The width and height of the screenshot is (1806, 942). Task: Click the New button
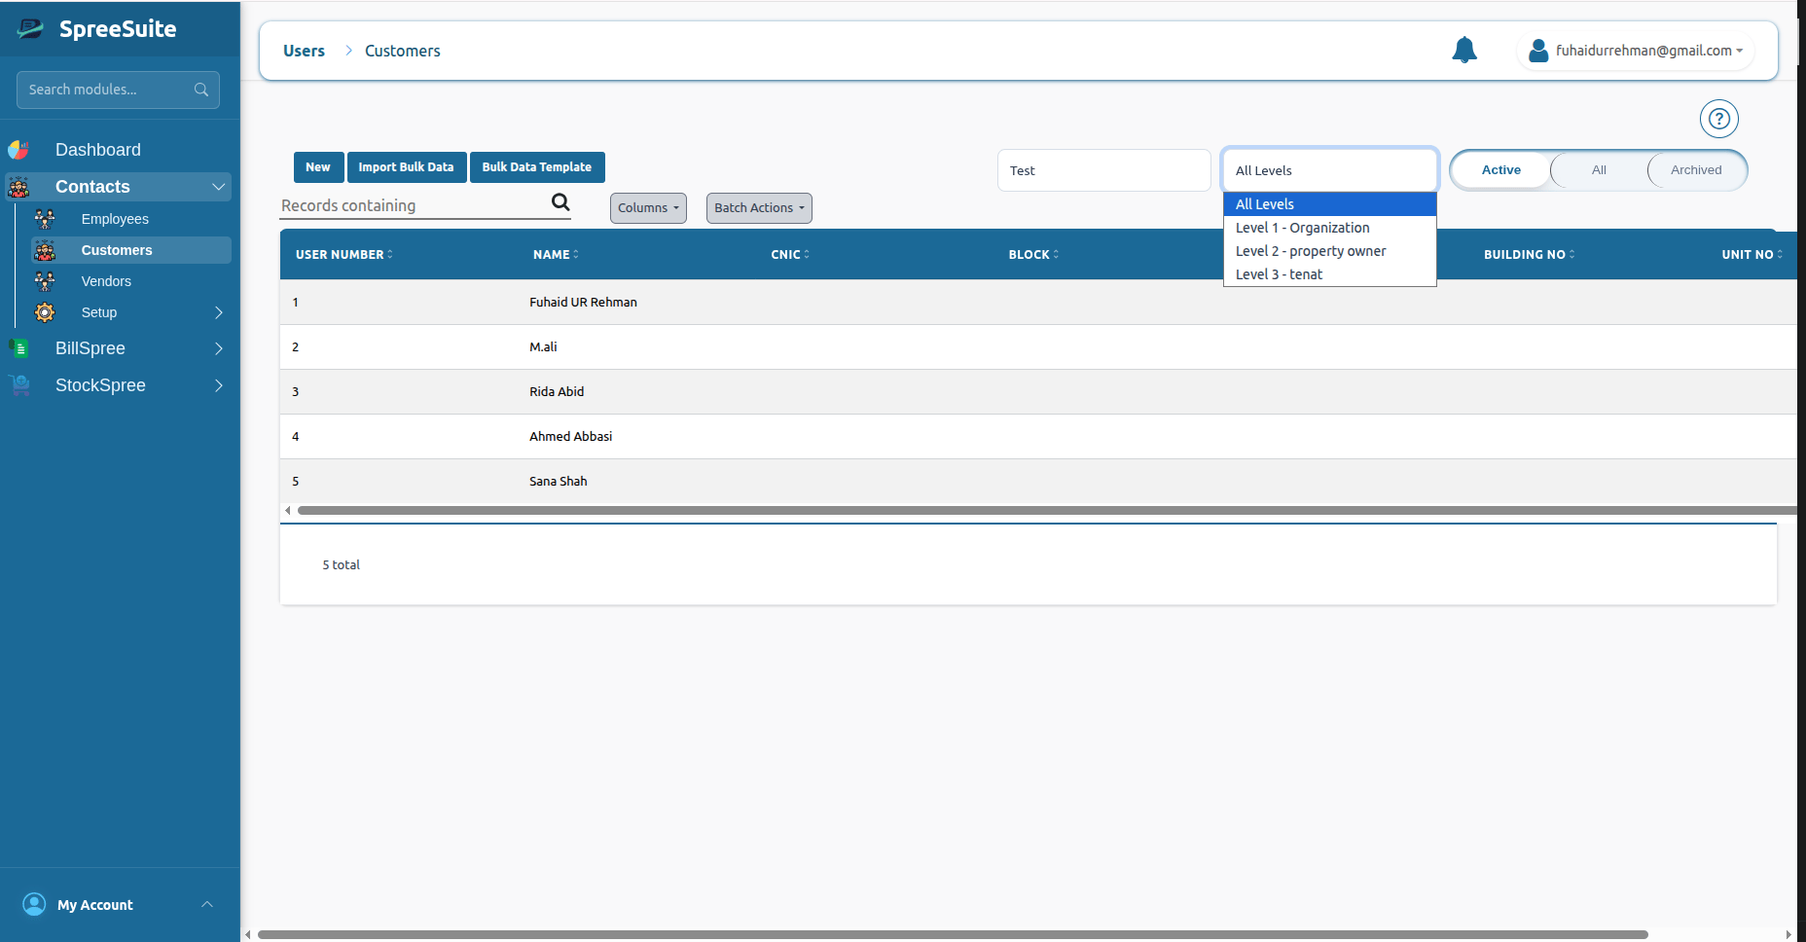pyautogui.click(x=318, y=167)
